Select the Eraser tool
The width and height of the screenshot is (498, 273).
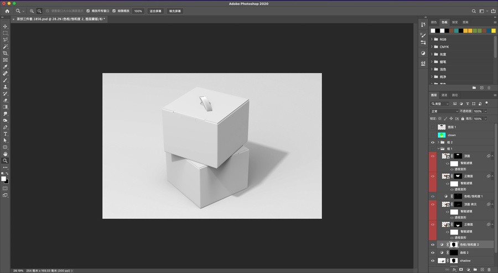point(5,100)
